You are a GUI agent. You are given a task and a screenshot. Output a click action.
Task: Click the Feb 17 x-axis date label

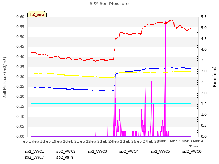pyautogui.click(x=27, y=141)
